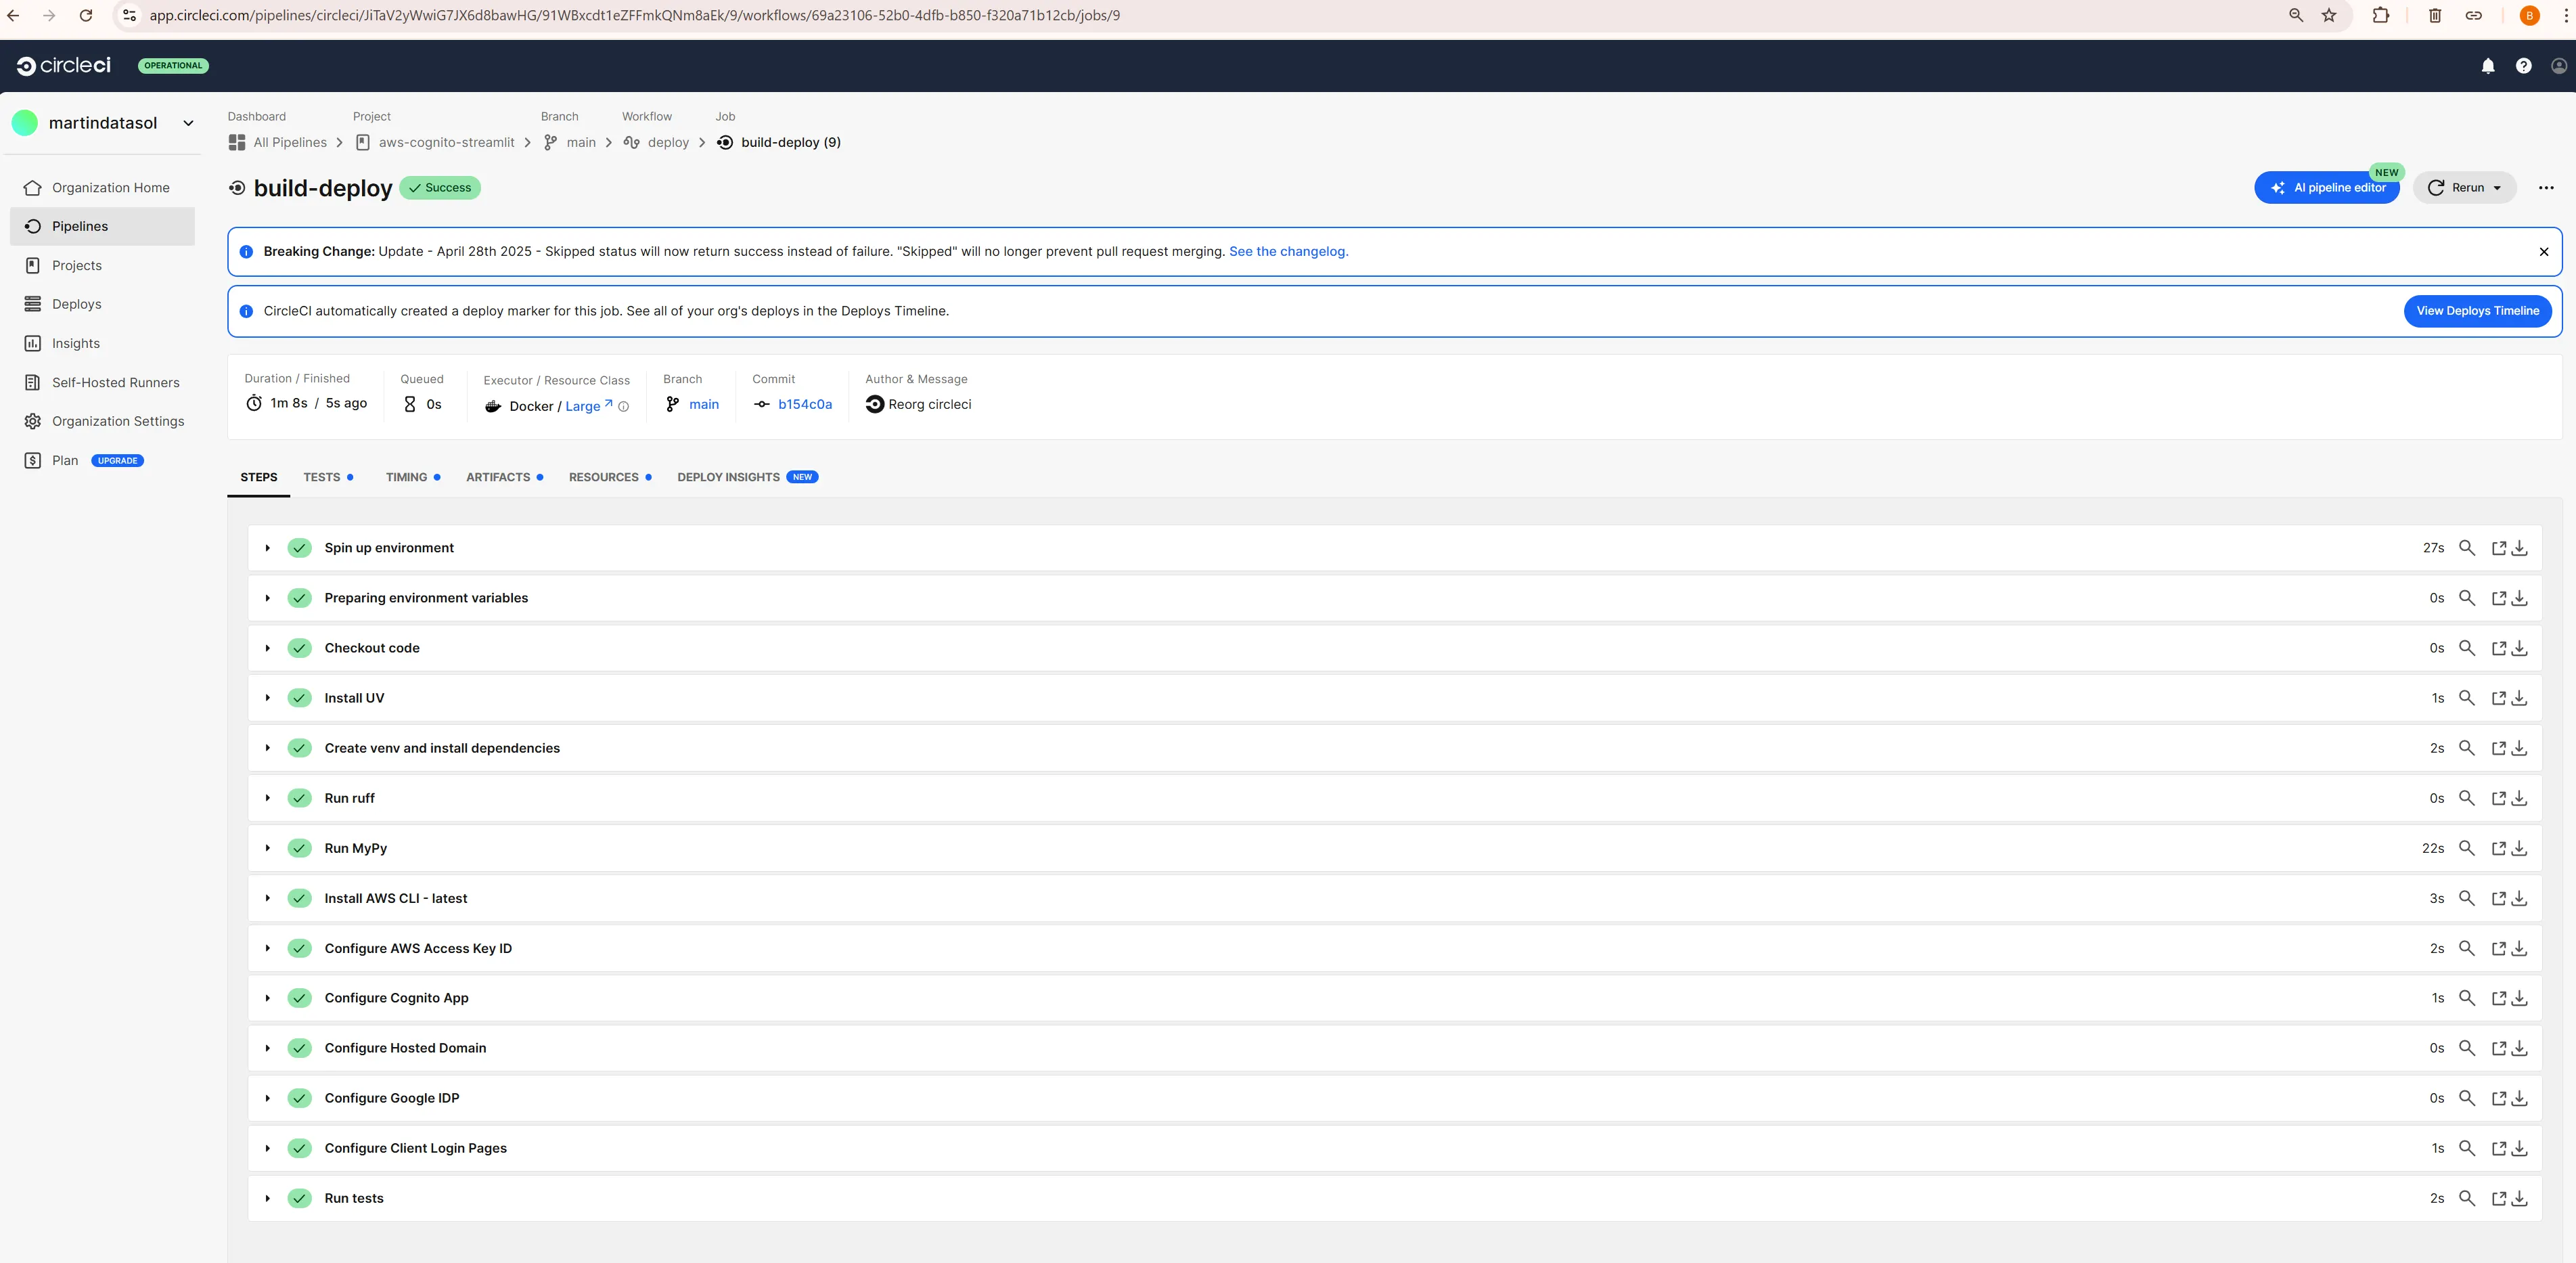Search the Spin up environment step output
2576x1263 pixels.
point(2467,548)
